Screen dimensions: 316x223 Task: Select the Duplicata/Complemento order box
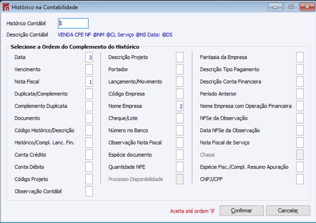[x=89, y=94]
